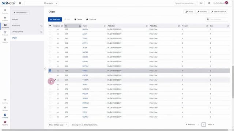This screenshot has width=234, height=131.
Task: Select the Oligos inventory
Action: click(x=14, y=38)
